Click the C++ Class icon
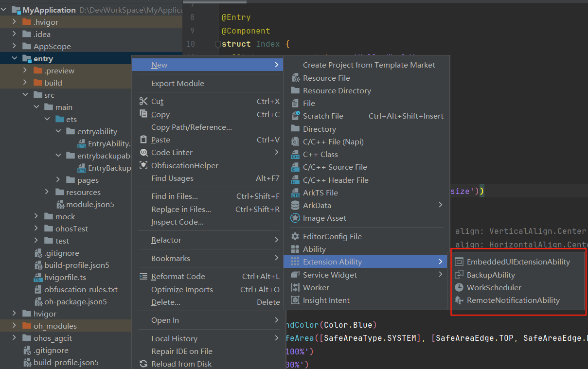The height and width of the screenshot is (369, 588). [x=295, y=155]
